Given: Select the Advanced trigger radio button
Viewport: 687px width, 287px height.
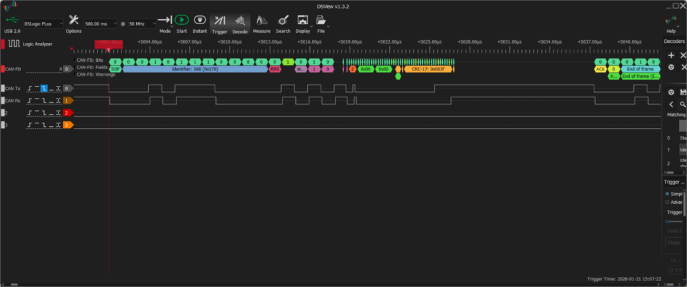Looking at the screenshot, I should pyautogui.click(x=666, y=202).
